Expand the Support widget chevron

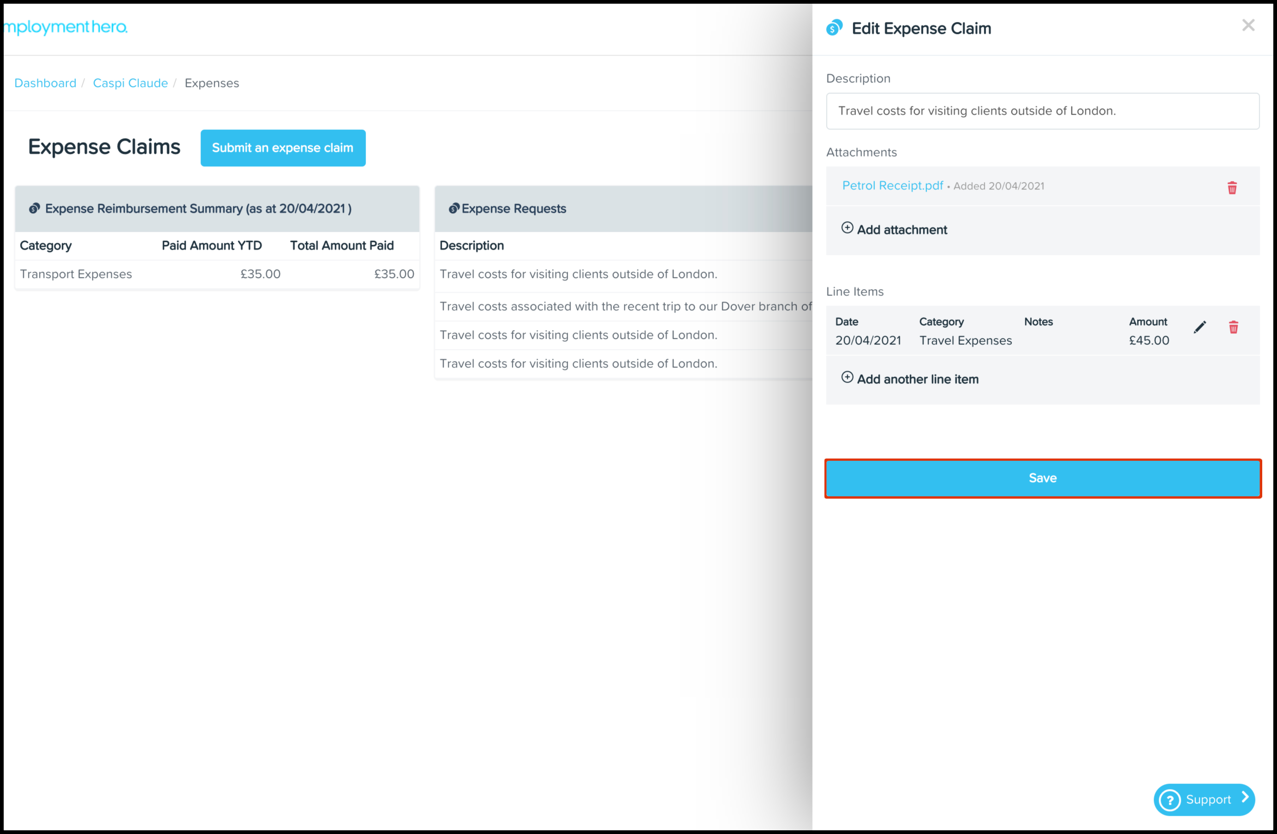point(1245,798)
